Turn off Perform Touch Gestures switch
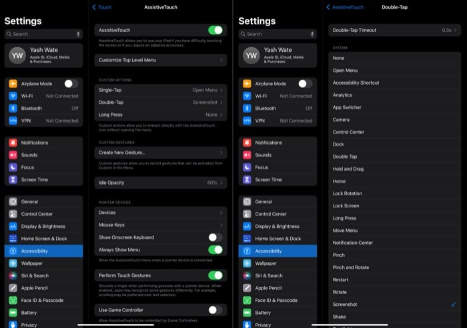The height and width of the screenshot is (328, 467). click(x=215, y=275)
